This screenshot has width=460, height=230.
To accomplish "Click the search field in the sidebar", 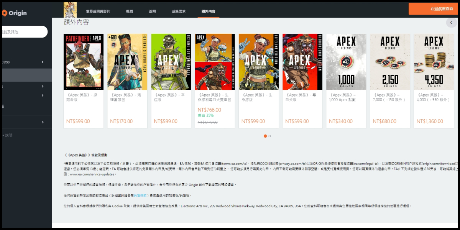I will coord(24,32).
